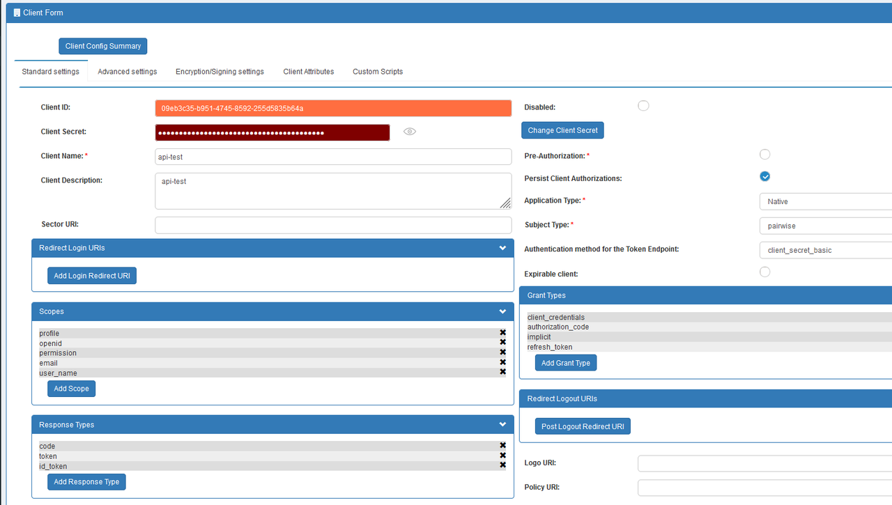Switch to Advanced settings tab
Screen dimensions: 892x505
(x=128, y=72)
